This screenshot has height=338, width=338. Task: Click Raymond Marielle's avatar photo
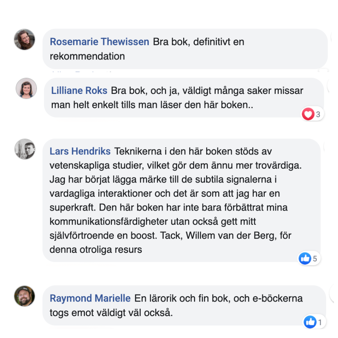coord(24,296)
